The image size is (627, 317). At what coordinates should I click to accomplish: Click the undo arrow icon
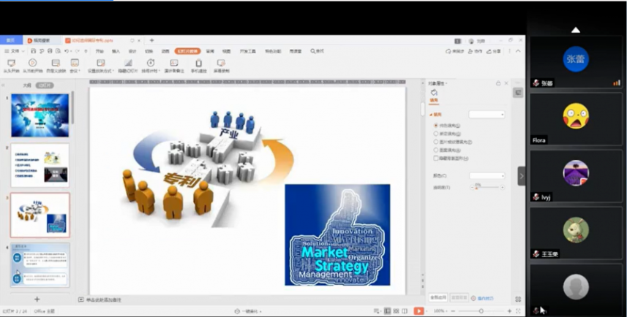[67, 51]
